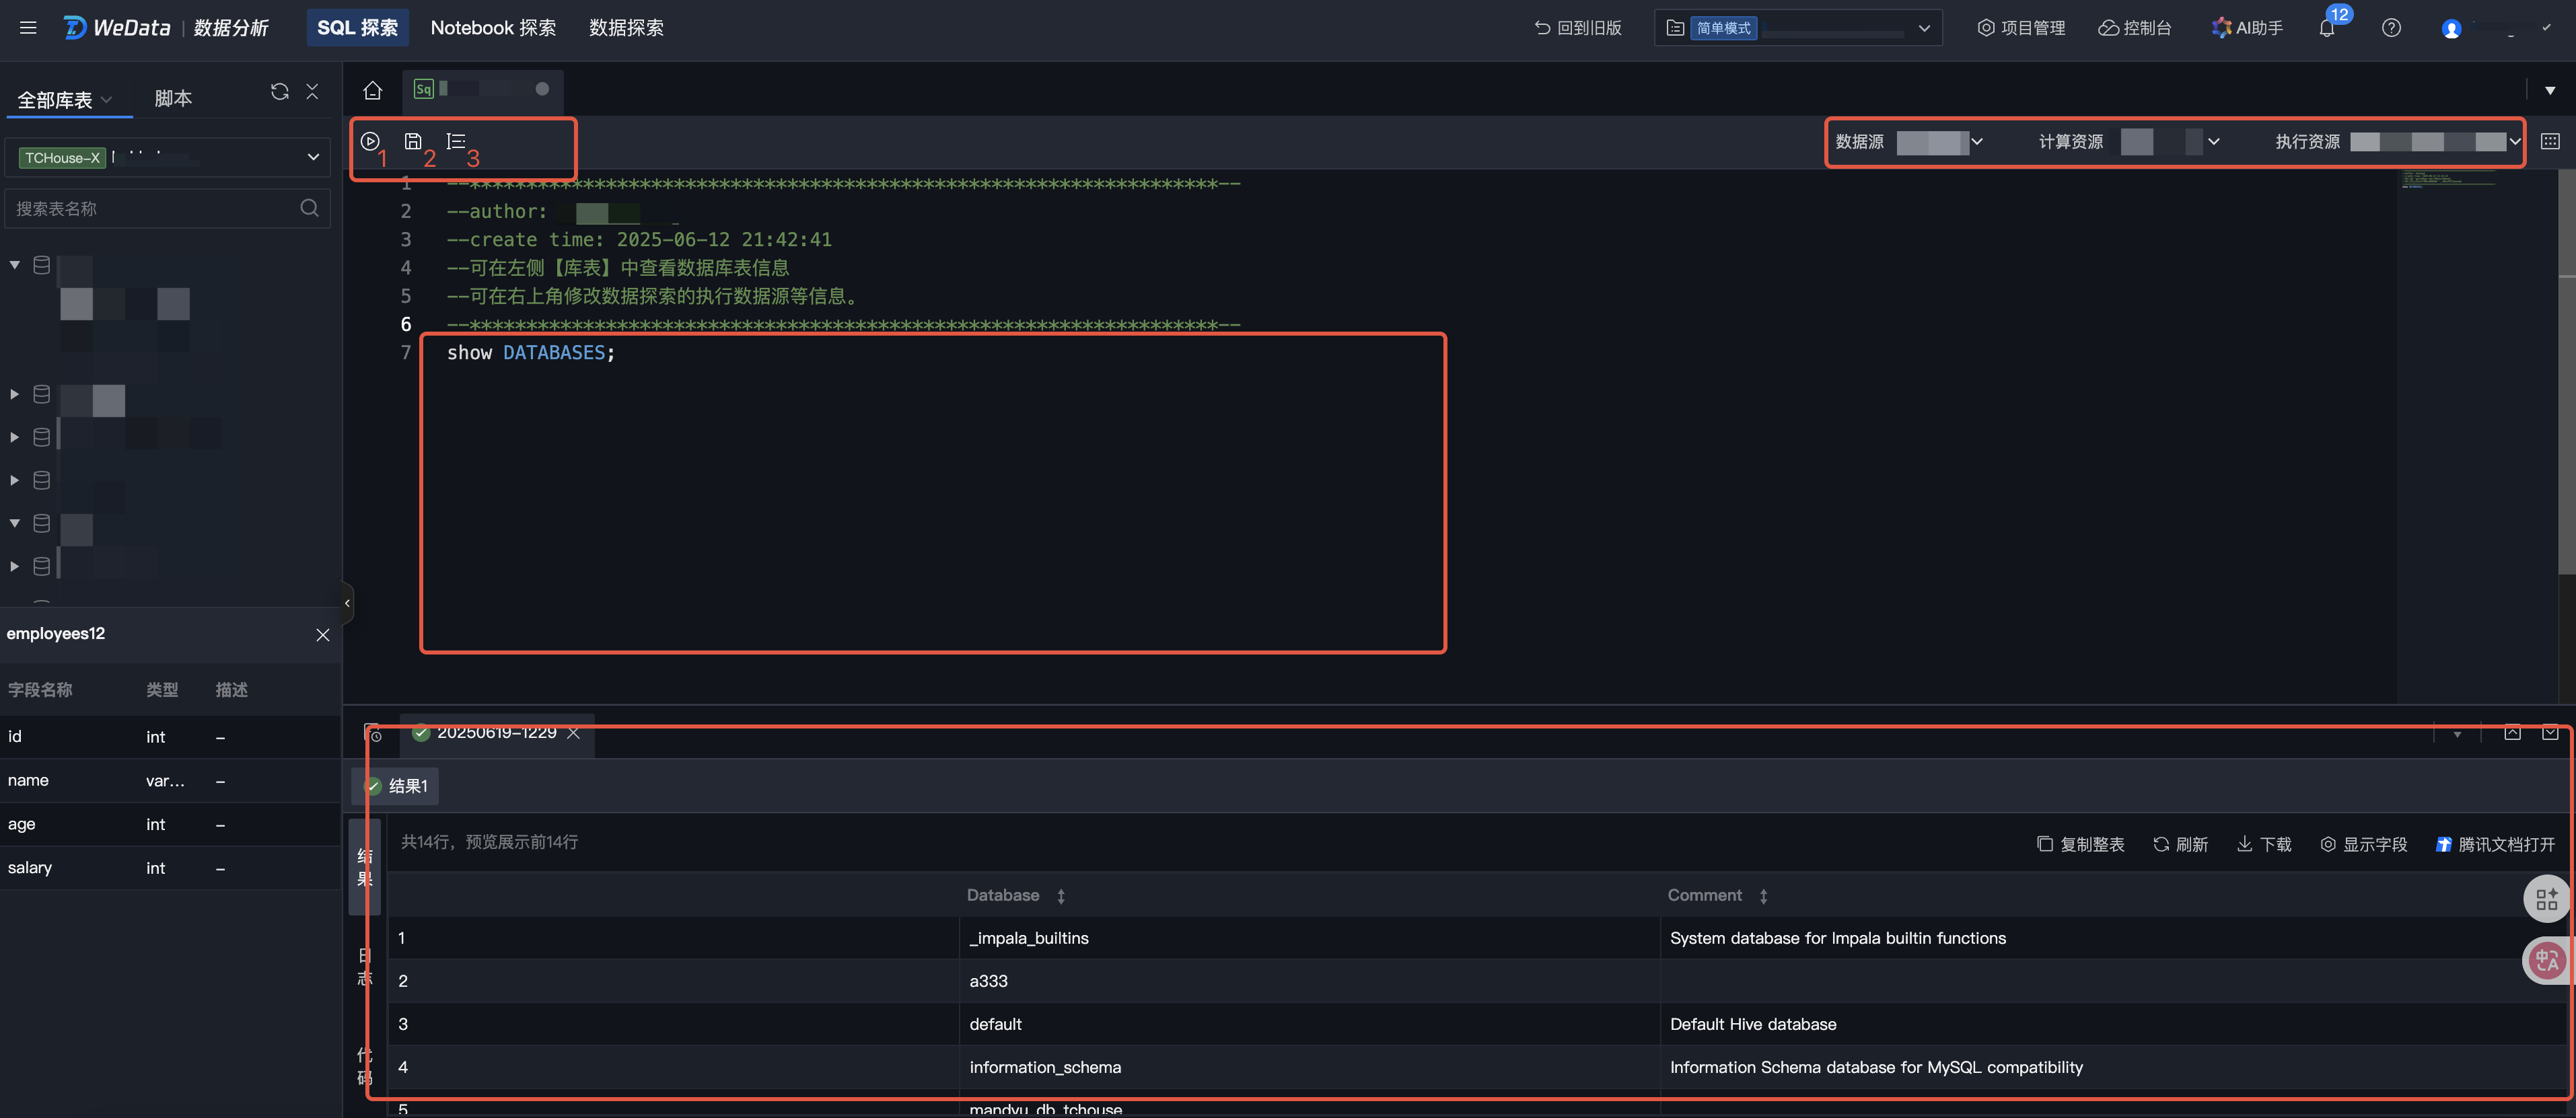Collapse the left sidebar panel handle

tap(347, 602)
